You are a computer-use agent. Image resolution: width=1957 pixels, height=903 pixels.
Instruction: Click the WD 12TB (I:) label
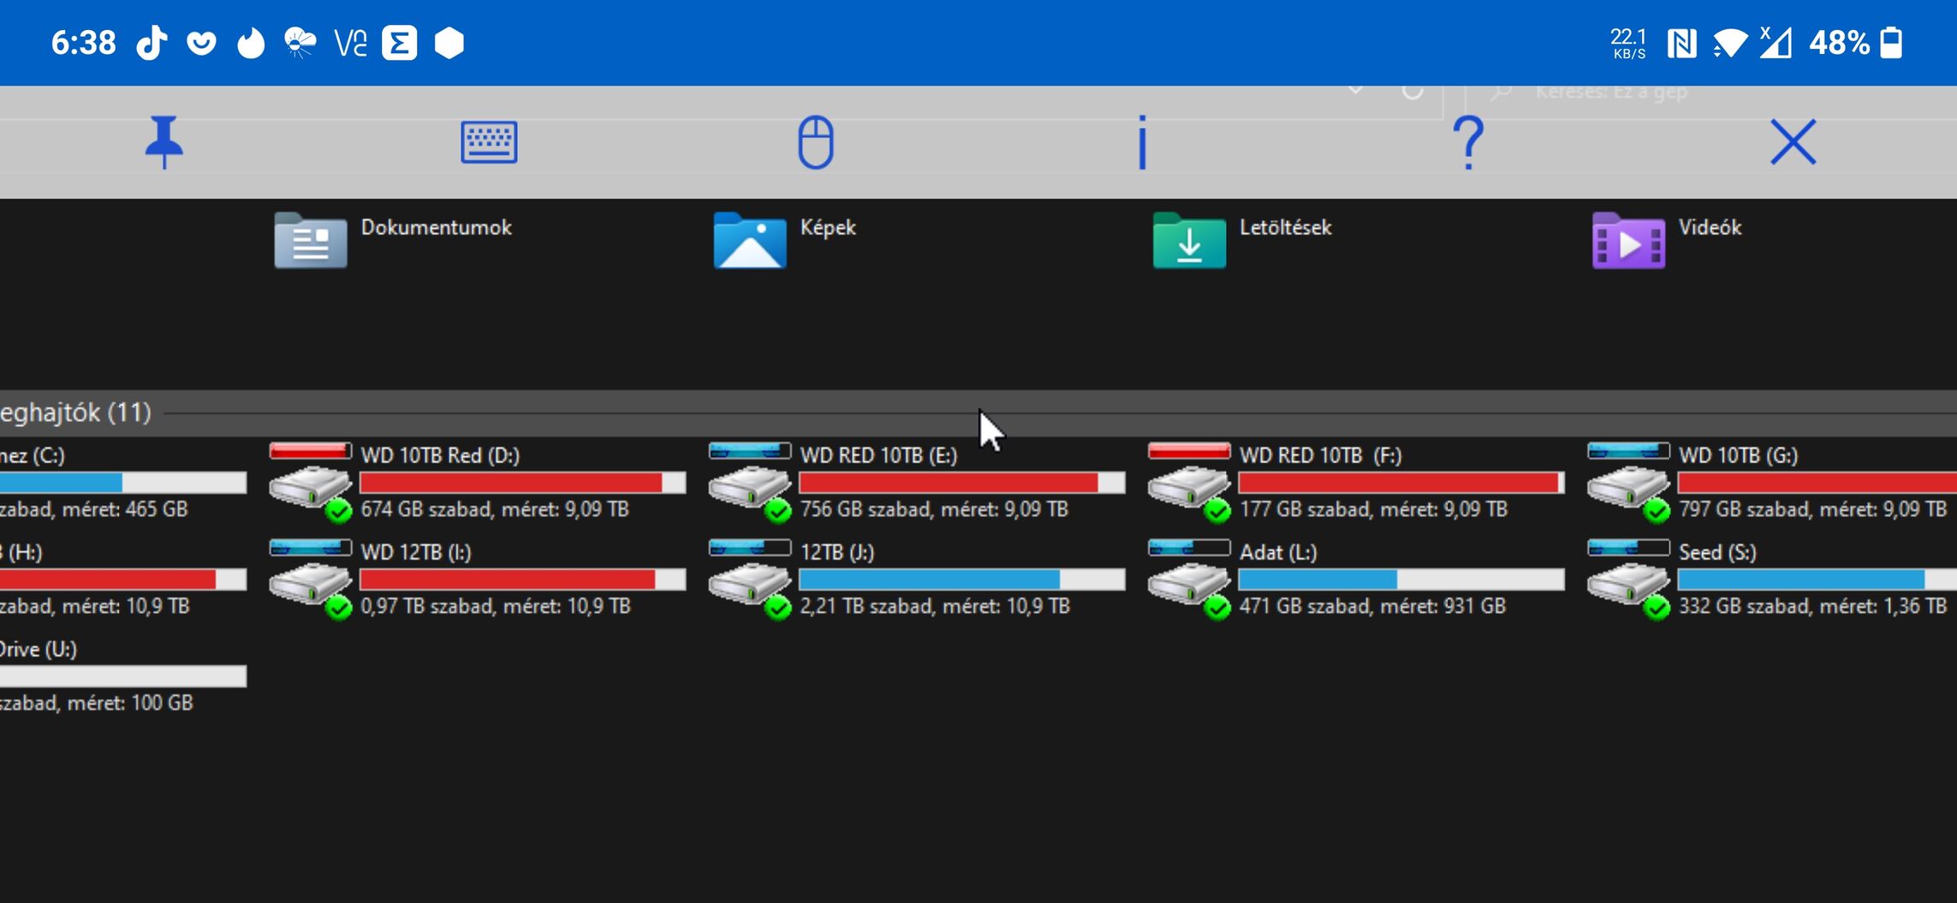pyautogui.click(x=416, y=552)
